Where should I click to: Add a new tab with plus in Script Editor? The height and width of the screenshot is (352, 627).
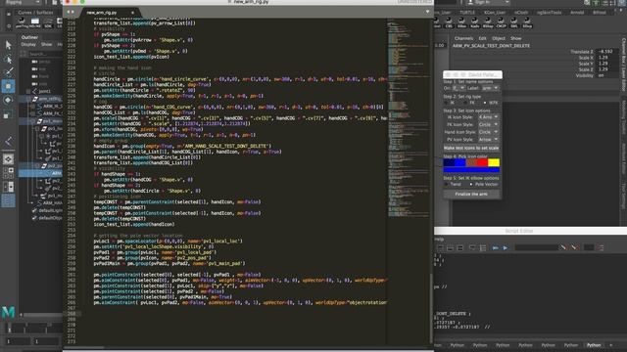click(x=610, y=345)
